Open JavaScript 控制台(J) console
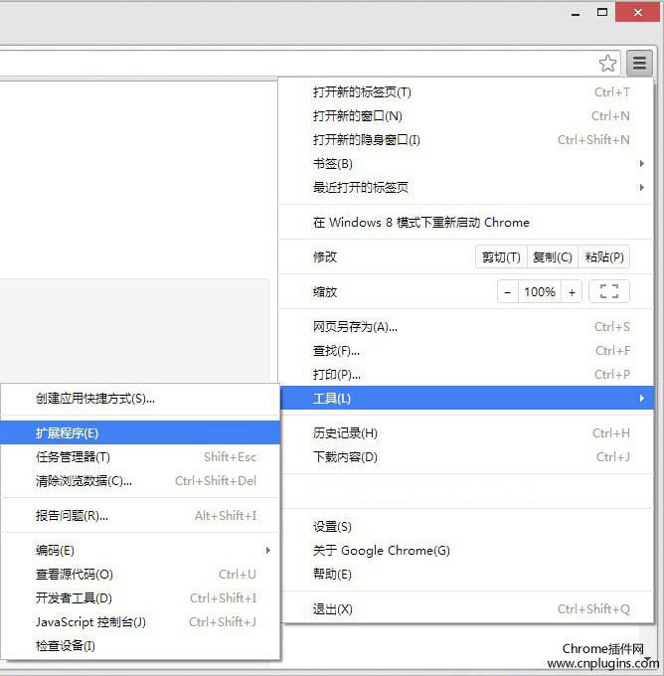Image resolution: width=664 pixels, height=676 pixels. click(140, 621)
